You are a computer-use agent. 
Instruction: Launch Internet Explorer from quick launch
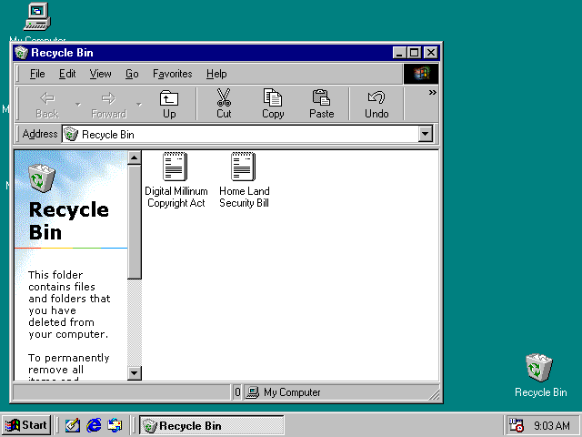pos(94,425)
